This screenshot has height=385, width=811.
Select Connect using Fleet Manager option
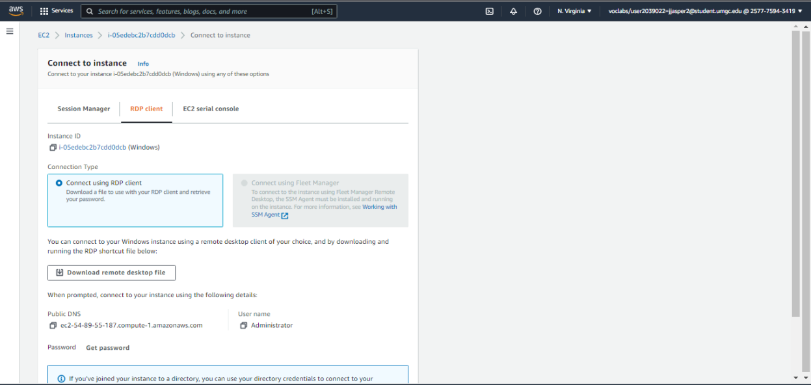pos(245,183)
